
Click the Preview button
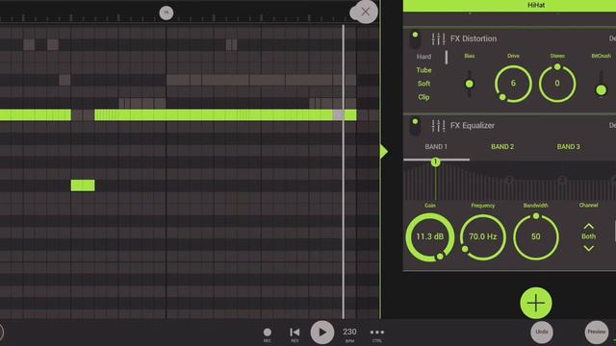coord(597,332)
